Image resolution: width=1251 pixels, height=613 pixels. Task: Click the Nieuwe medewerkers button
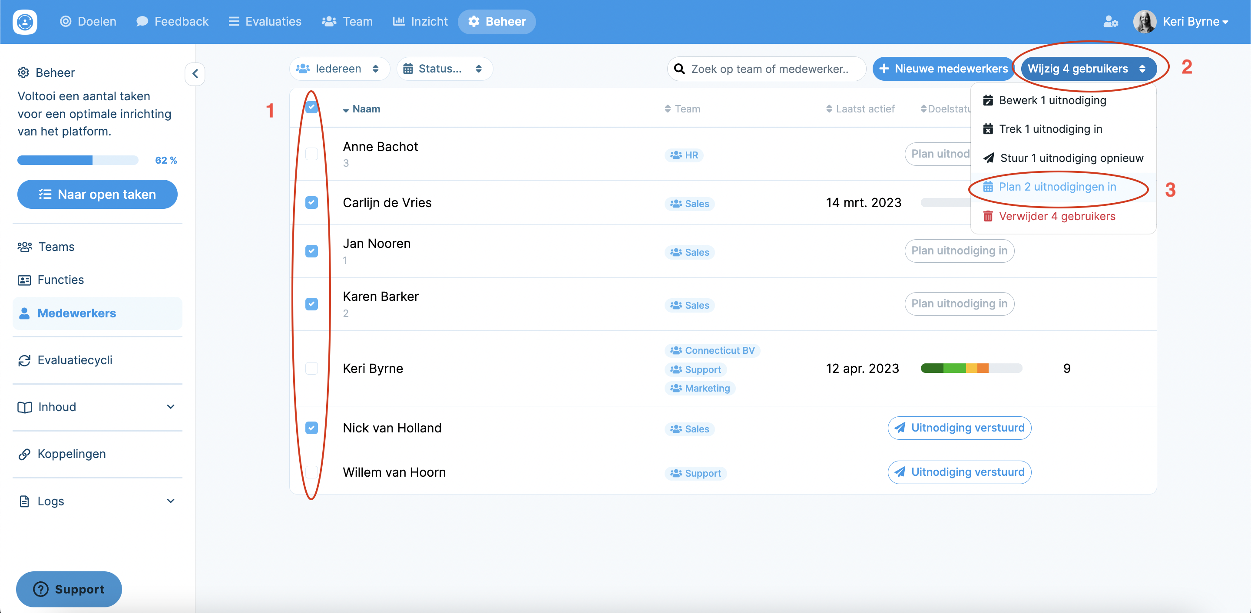click(x=943, y=69)
